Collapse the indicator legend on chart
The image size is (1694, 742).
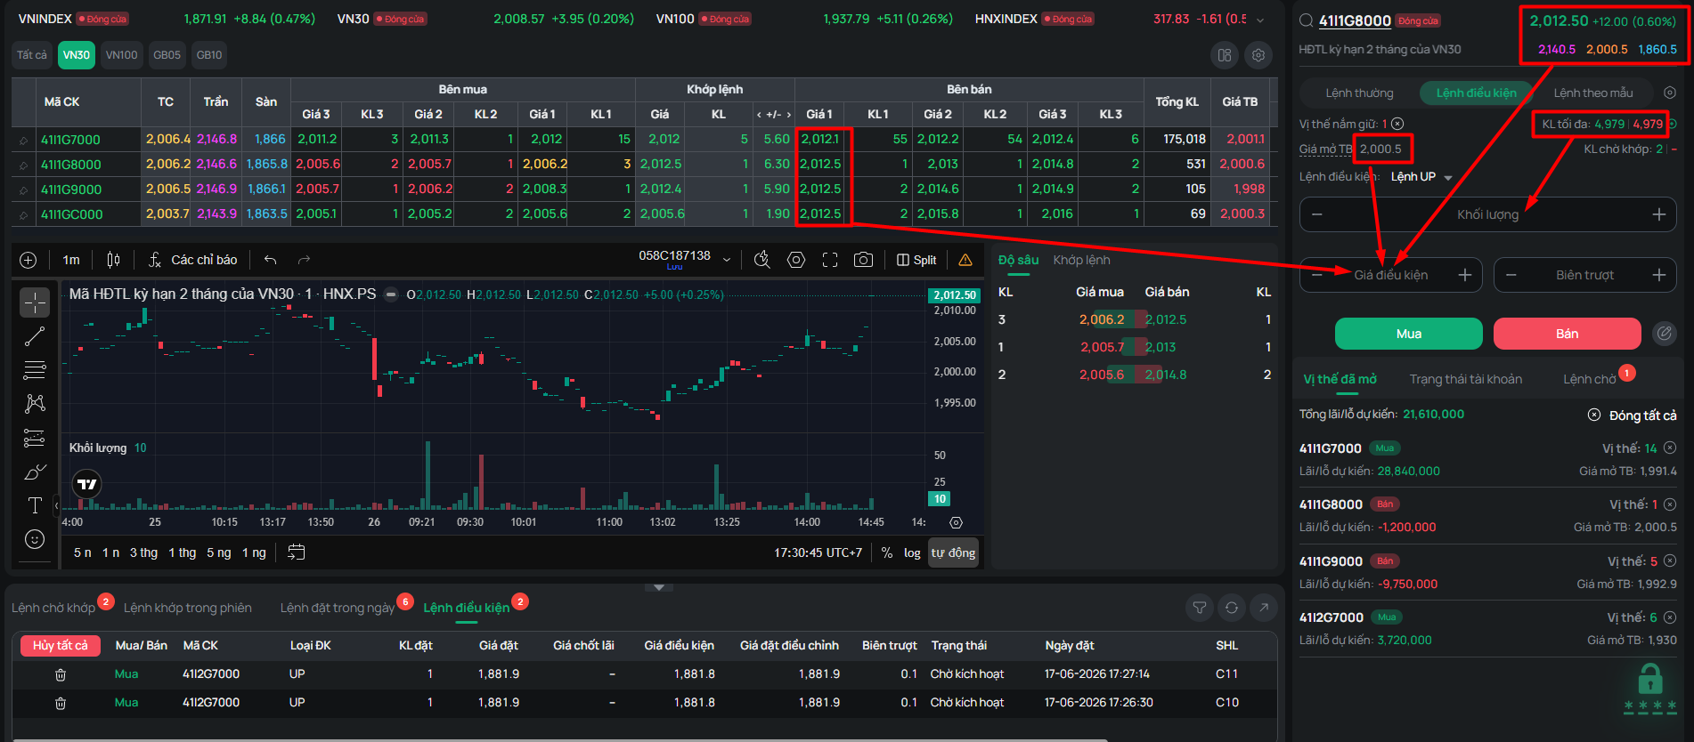coord(391,294)
